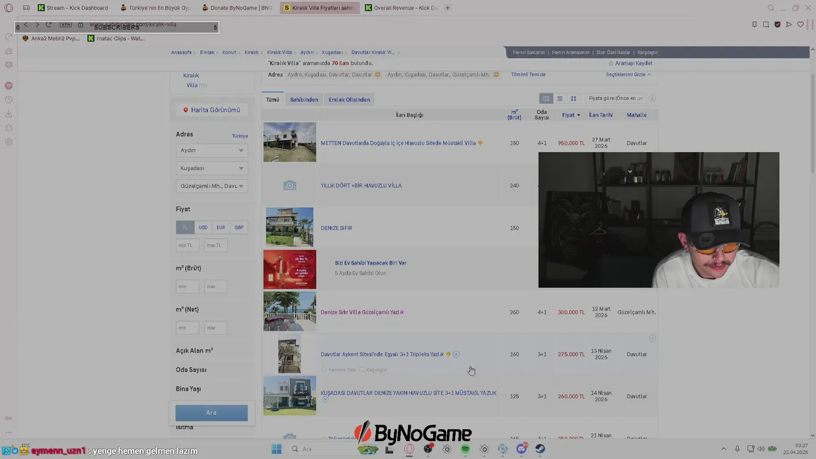Select EUR currency option

click(221, 228)
